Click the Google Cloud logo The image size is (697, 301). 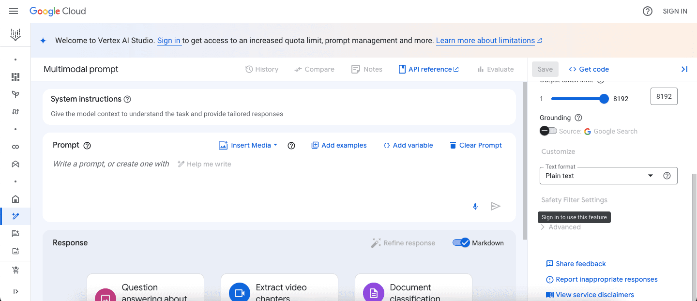pos(58,11)
